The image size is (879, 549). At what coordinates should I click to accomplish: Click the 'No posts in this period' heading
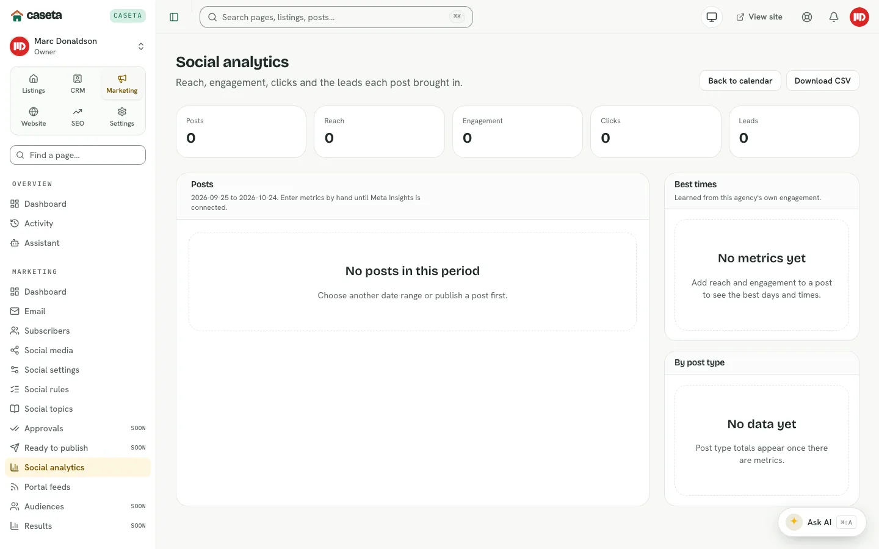pyautogui.click(x=413, y=271)
